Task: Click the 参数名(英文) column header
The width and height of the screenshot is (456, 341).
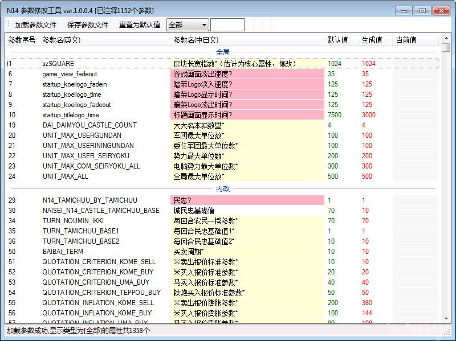Action: [61, 40]
